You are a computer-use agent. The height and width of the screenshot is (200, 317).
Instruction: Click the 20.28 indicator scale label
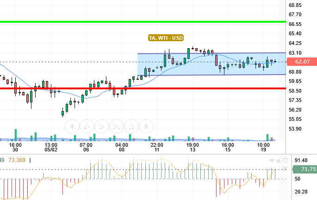pos(301,192)
